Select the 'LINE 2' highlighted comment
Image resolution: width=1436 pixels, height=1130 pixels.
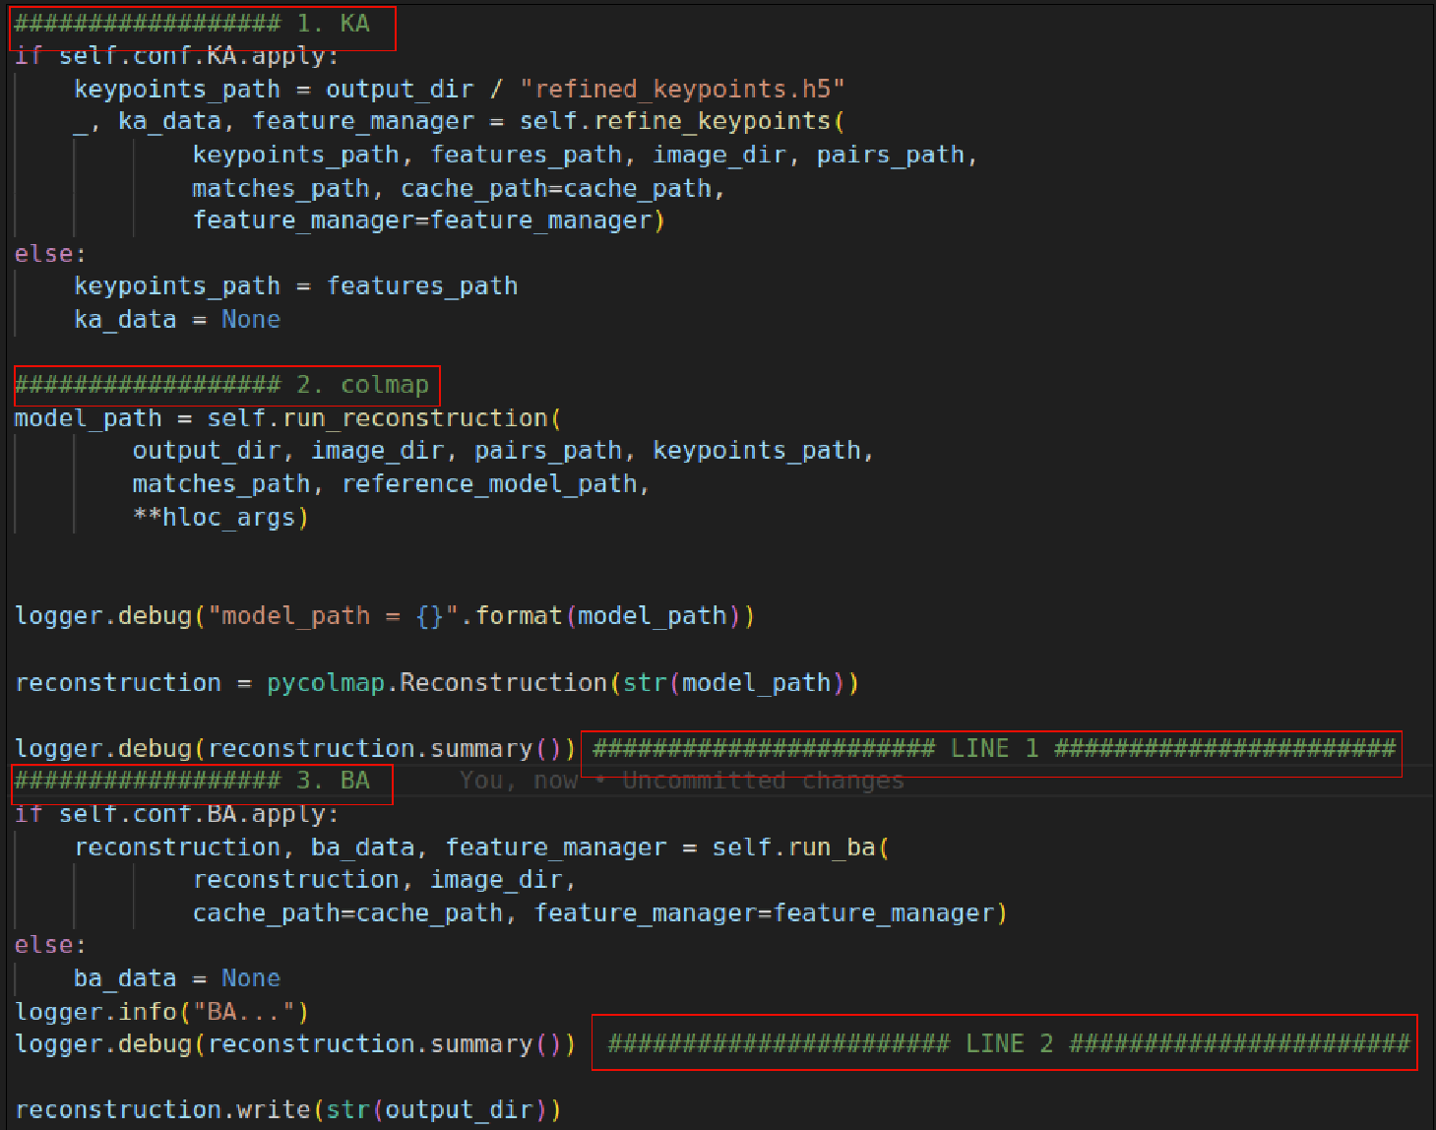(1004, 1043)
